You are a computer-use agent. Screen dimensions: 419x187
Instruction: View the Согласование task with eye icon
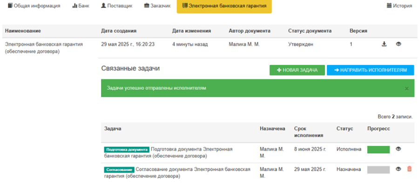point(399,169)
